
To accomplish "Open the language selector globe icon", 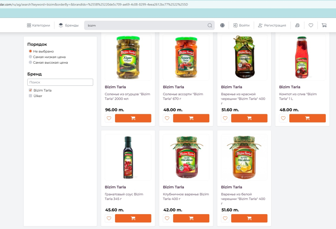I will [x=222, y=25].
